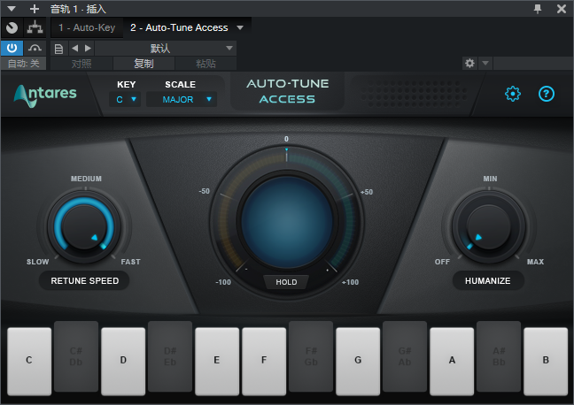Open the KEY dropdown showing C
This screenshot has width=574, height=405.
point(125,99)
